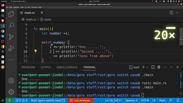
Task: Close the main.rs editor tab
Action: pos(42,13)
